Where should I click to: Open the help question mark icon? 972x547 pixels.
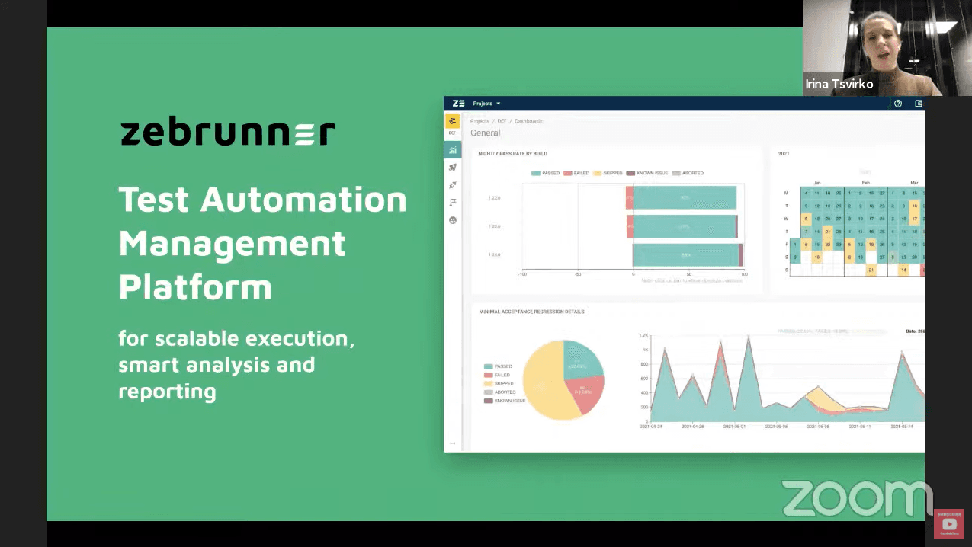pyautogui.click(x=898, y=104)
